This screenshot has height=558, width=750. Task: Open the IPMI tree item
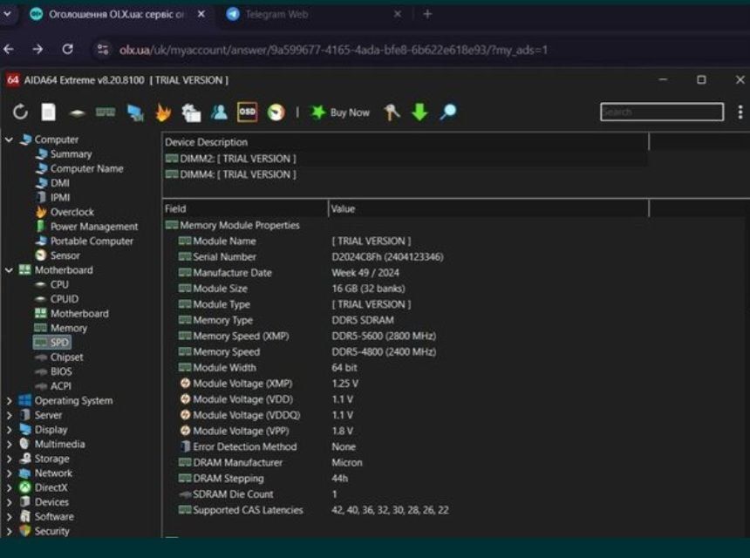53,197
